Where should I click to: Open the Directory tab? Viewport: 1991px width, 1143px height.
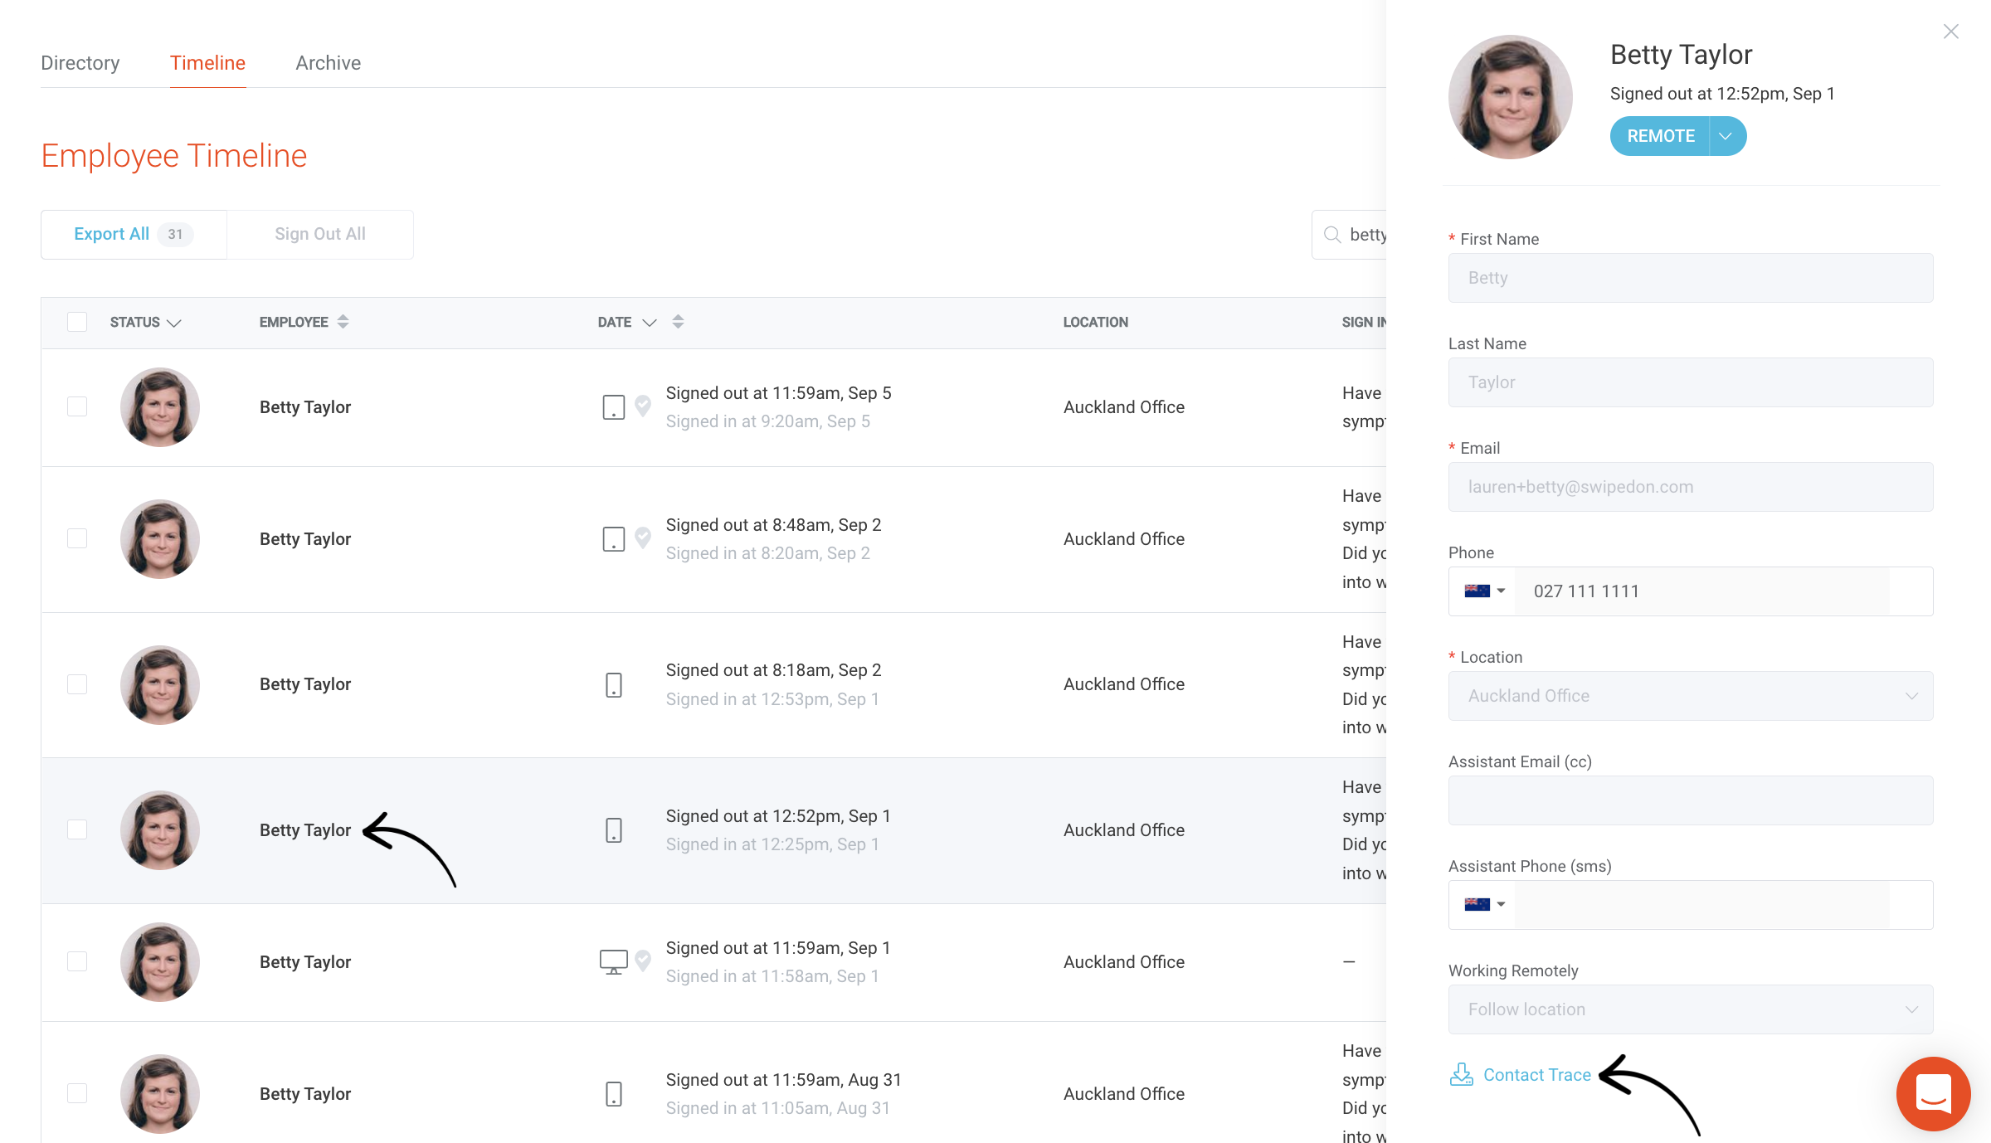pyautogui.click(x=80, y=63)
